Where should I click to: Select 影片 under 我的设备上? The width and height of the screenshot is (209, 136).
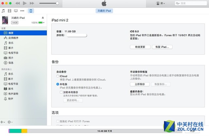coord(23,79)
